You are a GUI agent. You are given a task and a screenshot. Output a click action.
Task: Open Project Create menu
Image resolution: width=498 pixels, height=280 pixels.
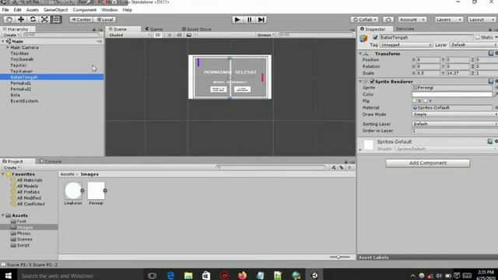[x=12, y=168]
